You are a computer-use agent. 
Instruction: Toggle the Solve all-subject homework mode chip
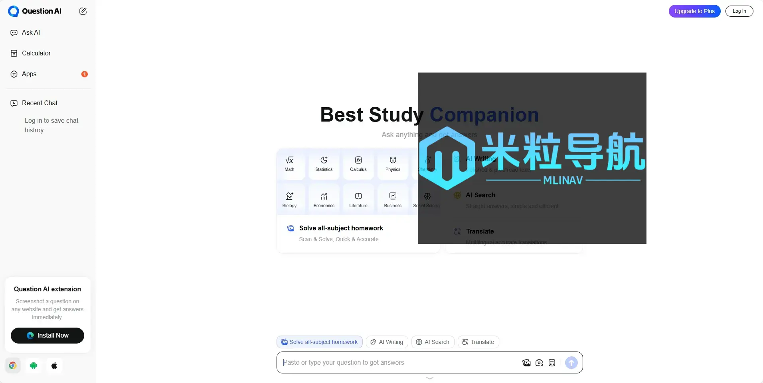click(x=319, y=342)
